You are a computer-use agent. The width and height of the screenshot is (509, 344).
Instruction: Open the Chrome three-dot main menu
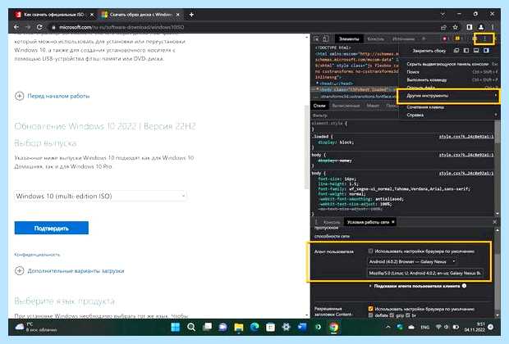[x=493, y=27]
